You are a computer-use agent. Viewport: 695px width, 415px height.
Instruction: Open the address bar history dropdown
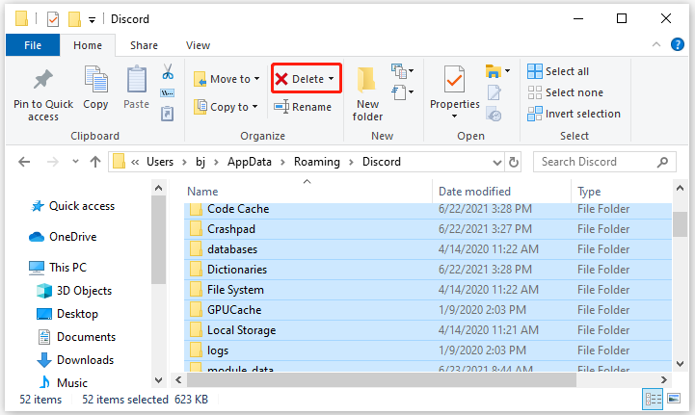click(497, 162)
